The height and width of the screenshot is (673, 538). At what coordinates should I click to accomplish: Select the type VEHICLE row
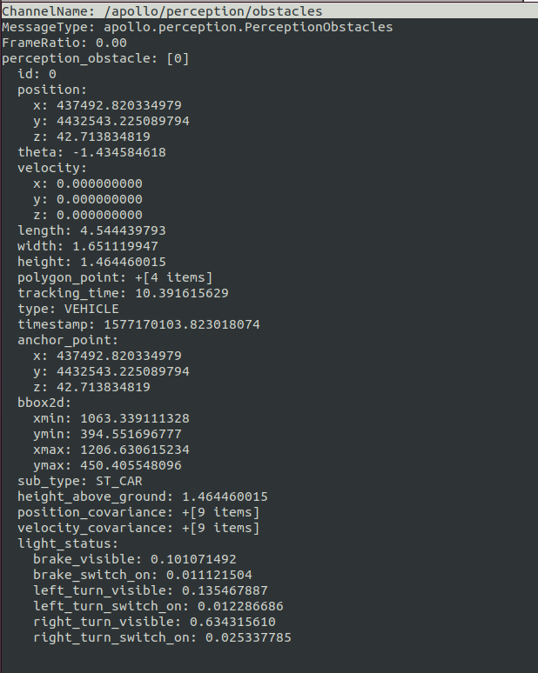coord(68,309)
